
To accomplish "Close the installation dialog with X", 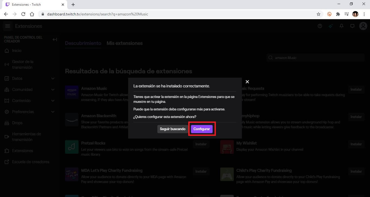I will click(x=247, y=82).
